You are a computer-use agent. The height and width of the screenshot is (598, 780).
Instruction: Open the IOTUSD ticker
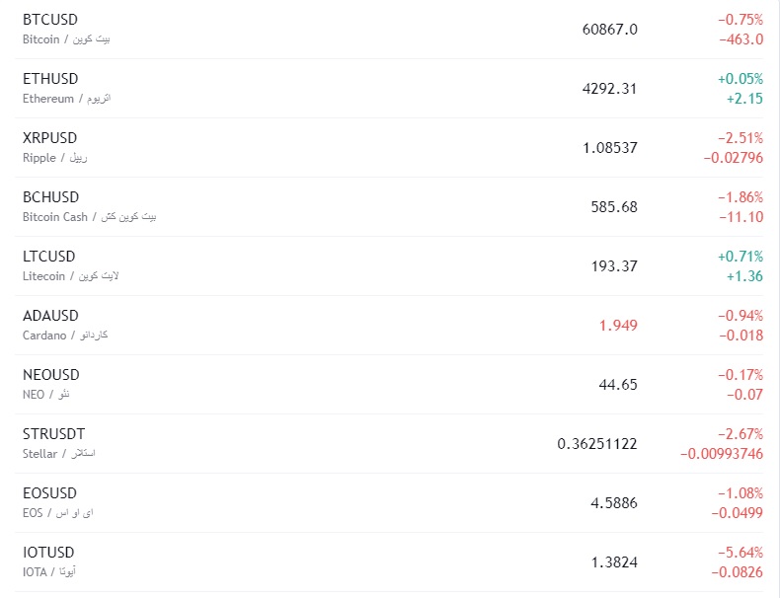48,553
